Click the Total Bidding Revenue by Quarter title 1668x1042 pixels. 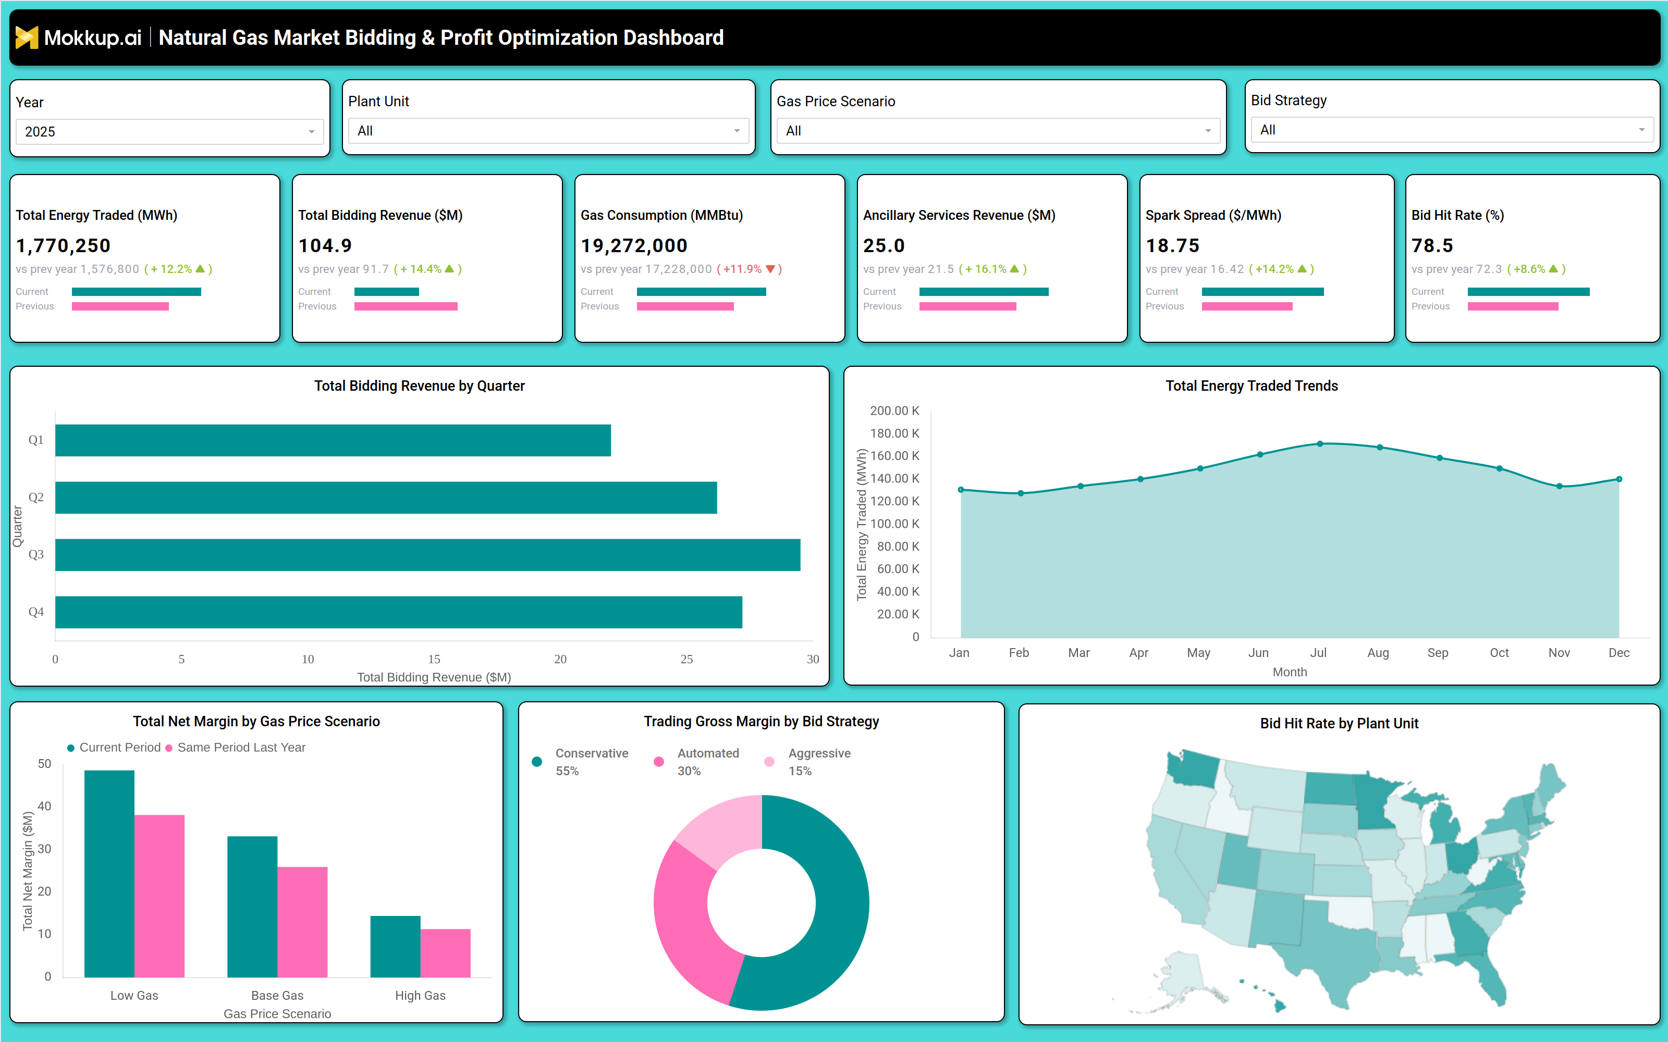[419, 386]
